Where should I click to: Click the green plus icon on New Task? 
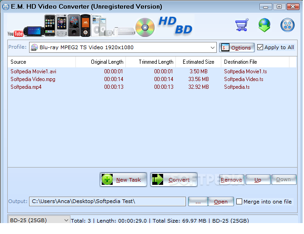107,179
